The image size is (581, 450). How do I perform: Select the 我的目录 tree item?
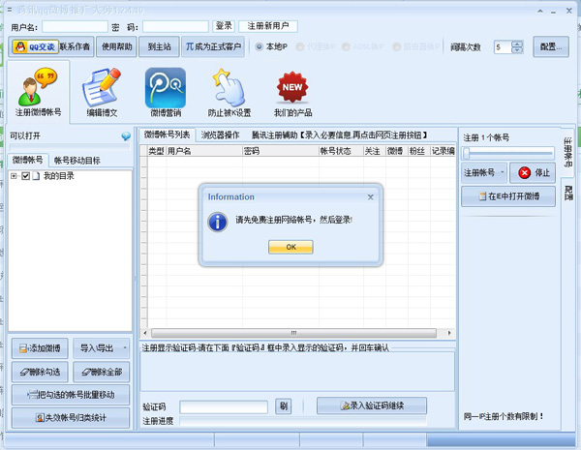[58, 176]
